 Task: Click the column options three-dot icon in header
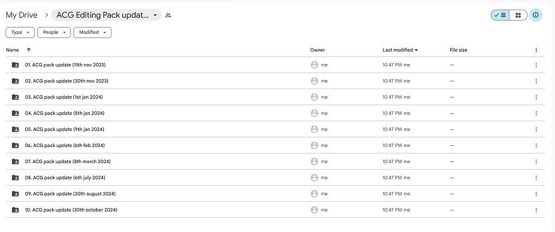click(x=536, y=50)
